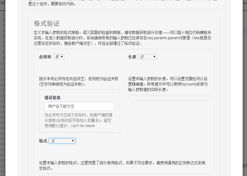Screen dimensions: 247x176
Task: Click line number 25 in background editor
Action: click(x=2, y=144)
